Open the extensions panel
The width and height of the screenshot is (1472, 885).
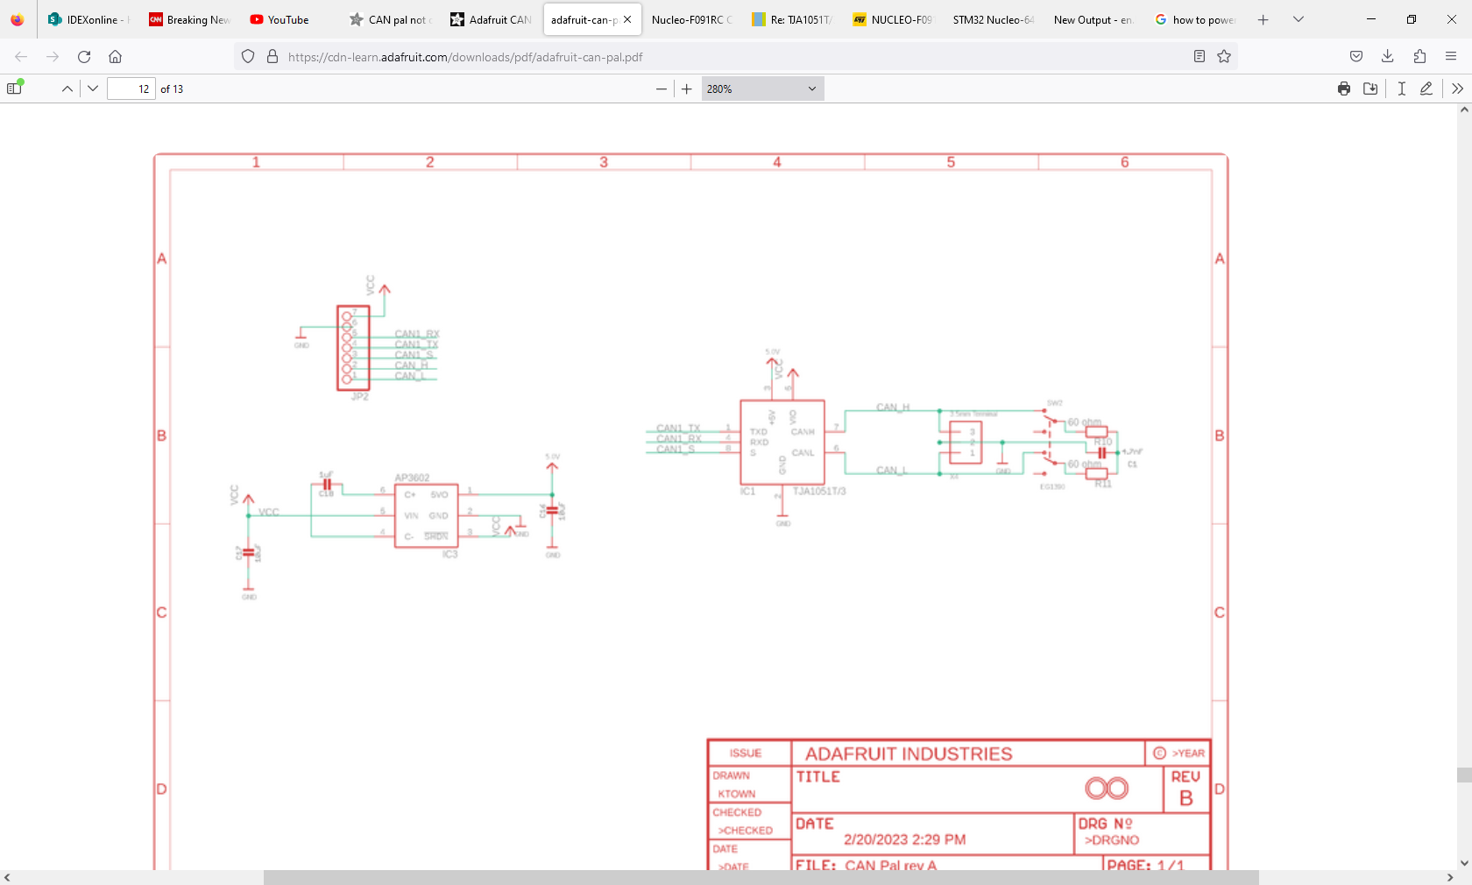(x=1419, y=56)
